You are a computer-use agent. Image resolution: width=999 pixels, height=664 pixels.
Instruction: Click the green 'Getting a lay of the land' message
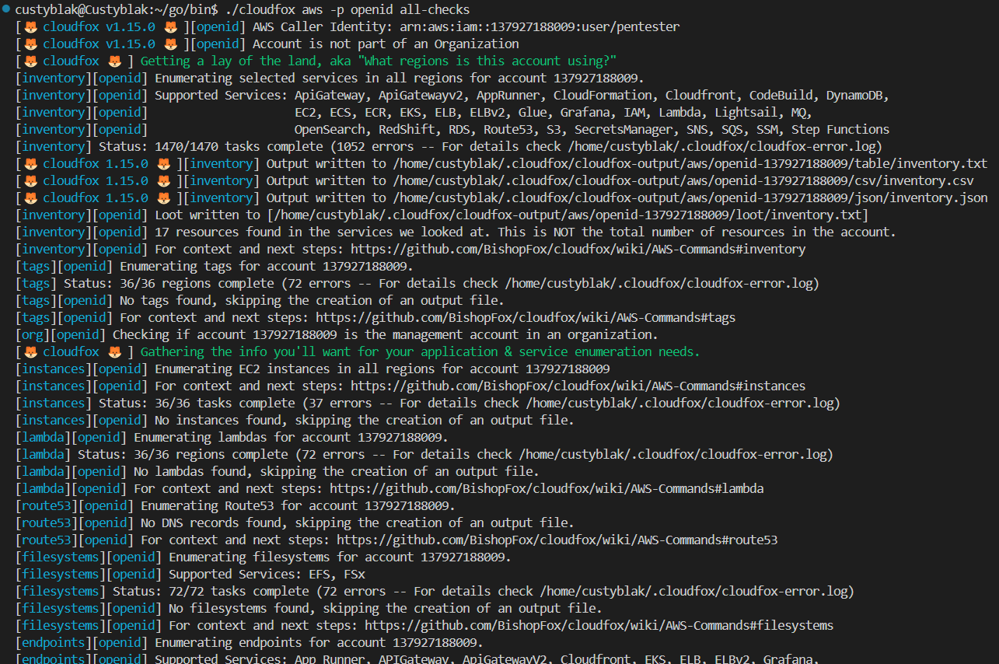point(379,61)
